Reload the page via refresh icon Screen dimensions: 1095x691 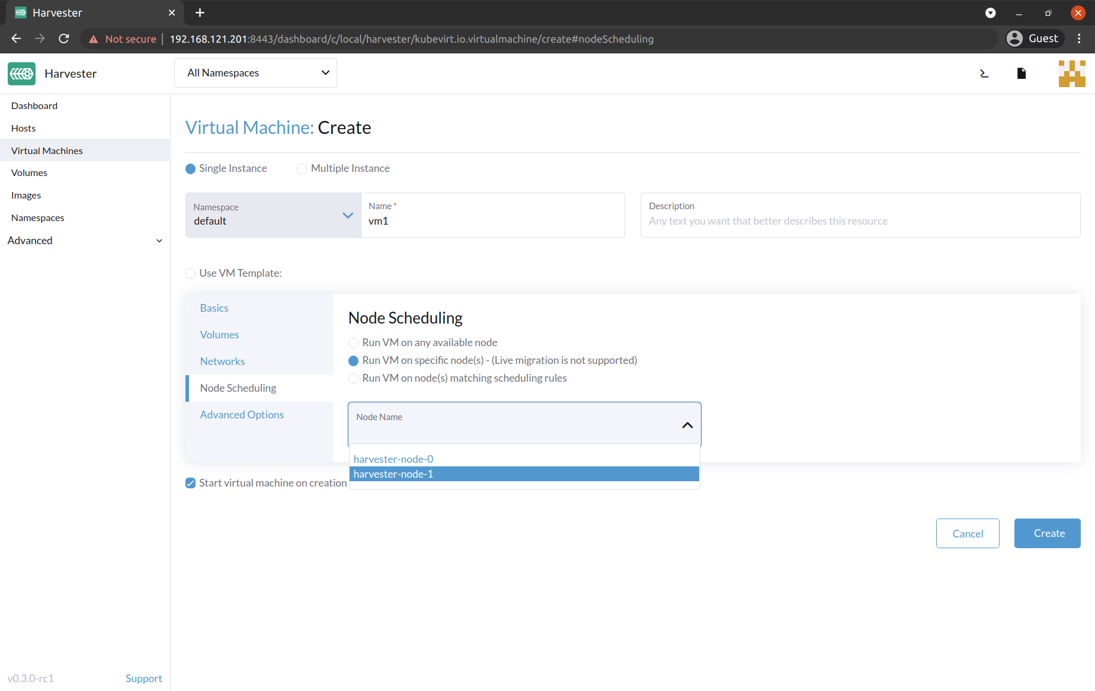[x=64, y=39]
